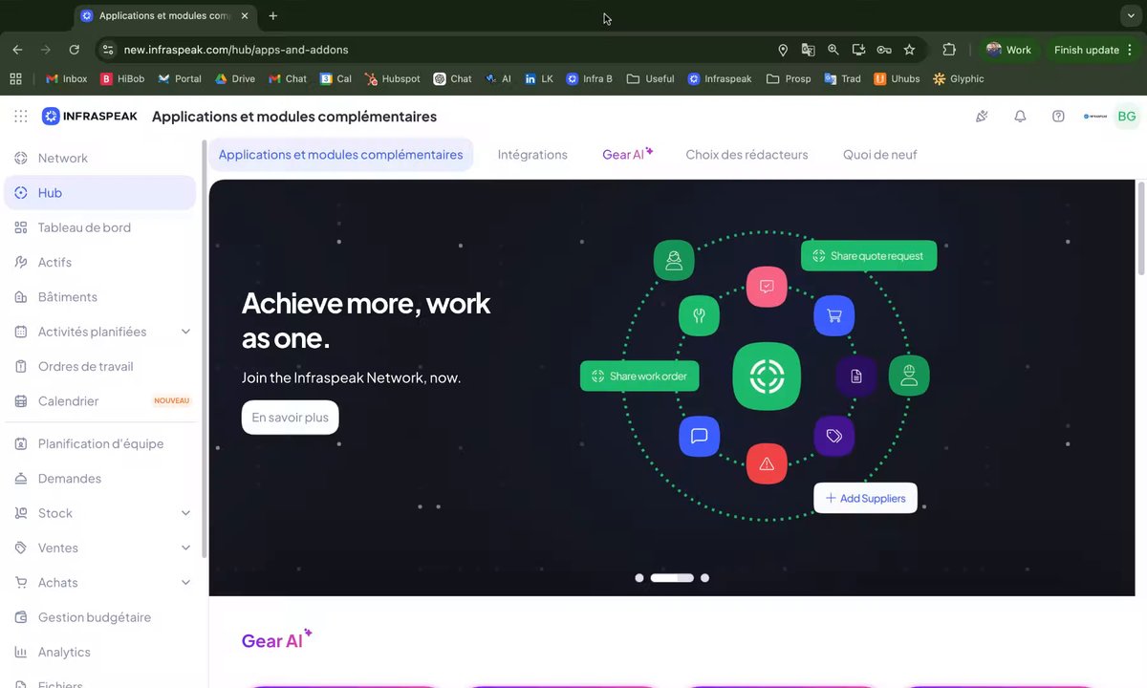This screenshot has height=688, width=1147.
Task: Click the Gear AI section heading
Action: click(276, 640)
